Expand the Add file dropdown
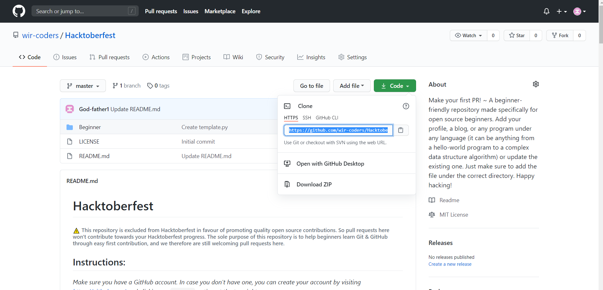This screenshot has height=290, width=603. (352, 86)
